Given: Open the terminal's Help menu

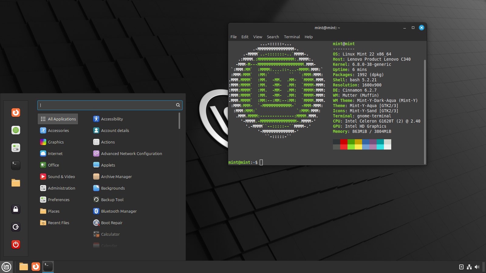Looking at the screenshot, I should click(x=309, y=37).
